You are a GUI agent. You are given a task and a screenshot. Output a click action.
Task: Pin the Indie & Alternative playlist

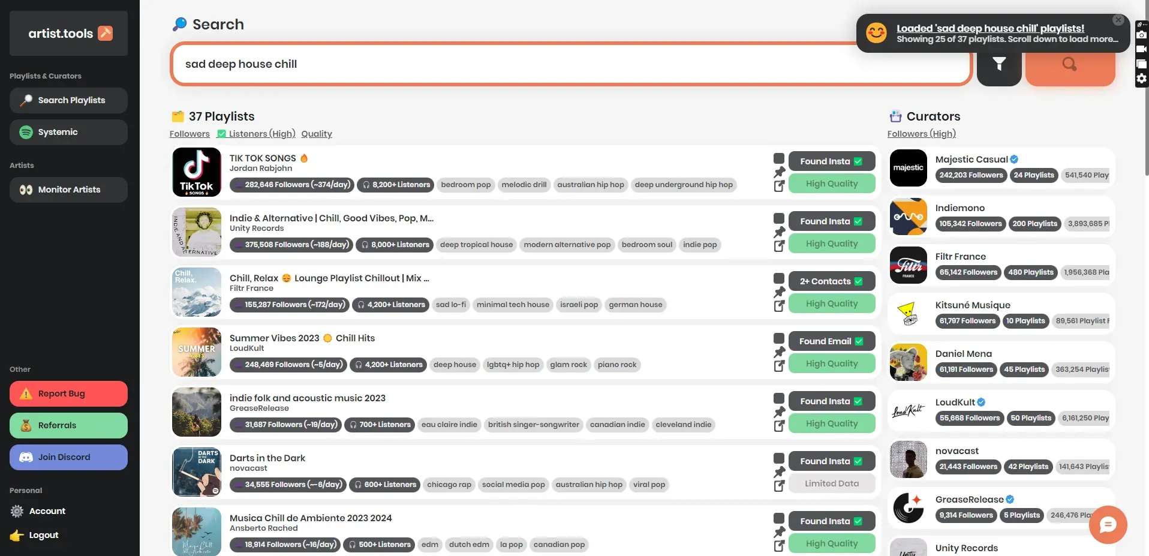pyautogui.click(x=779, y=232)
